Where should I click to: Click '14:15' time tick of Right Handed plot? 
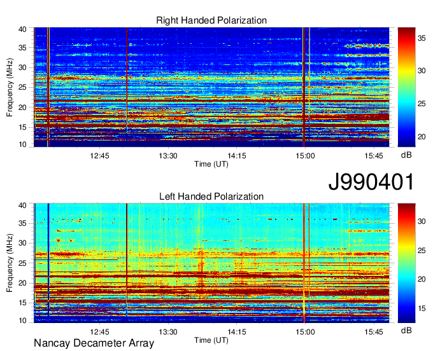(x=237, y=156)
